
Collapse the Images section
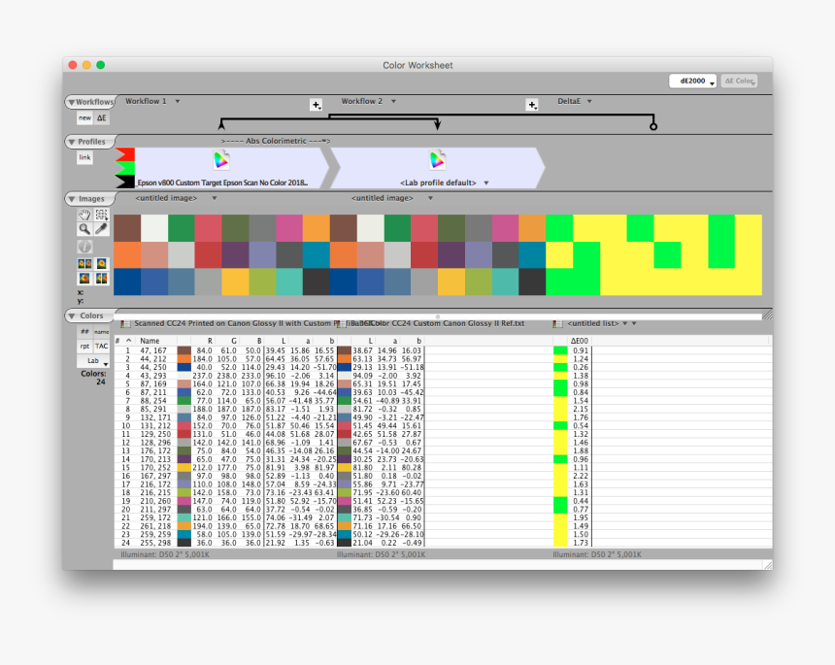click(x=71, y=199)
